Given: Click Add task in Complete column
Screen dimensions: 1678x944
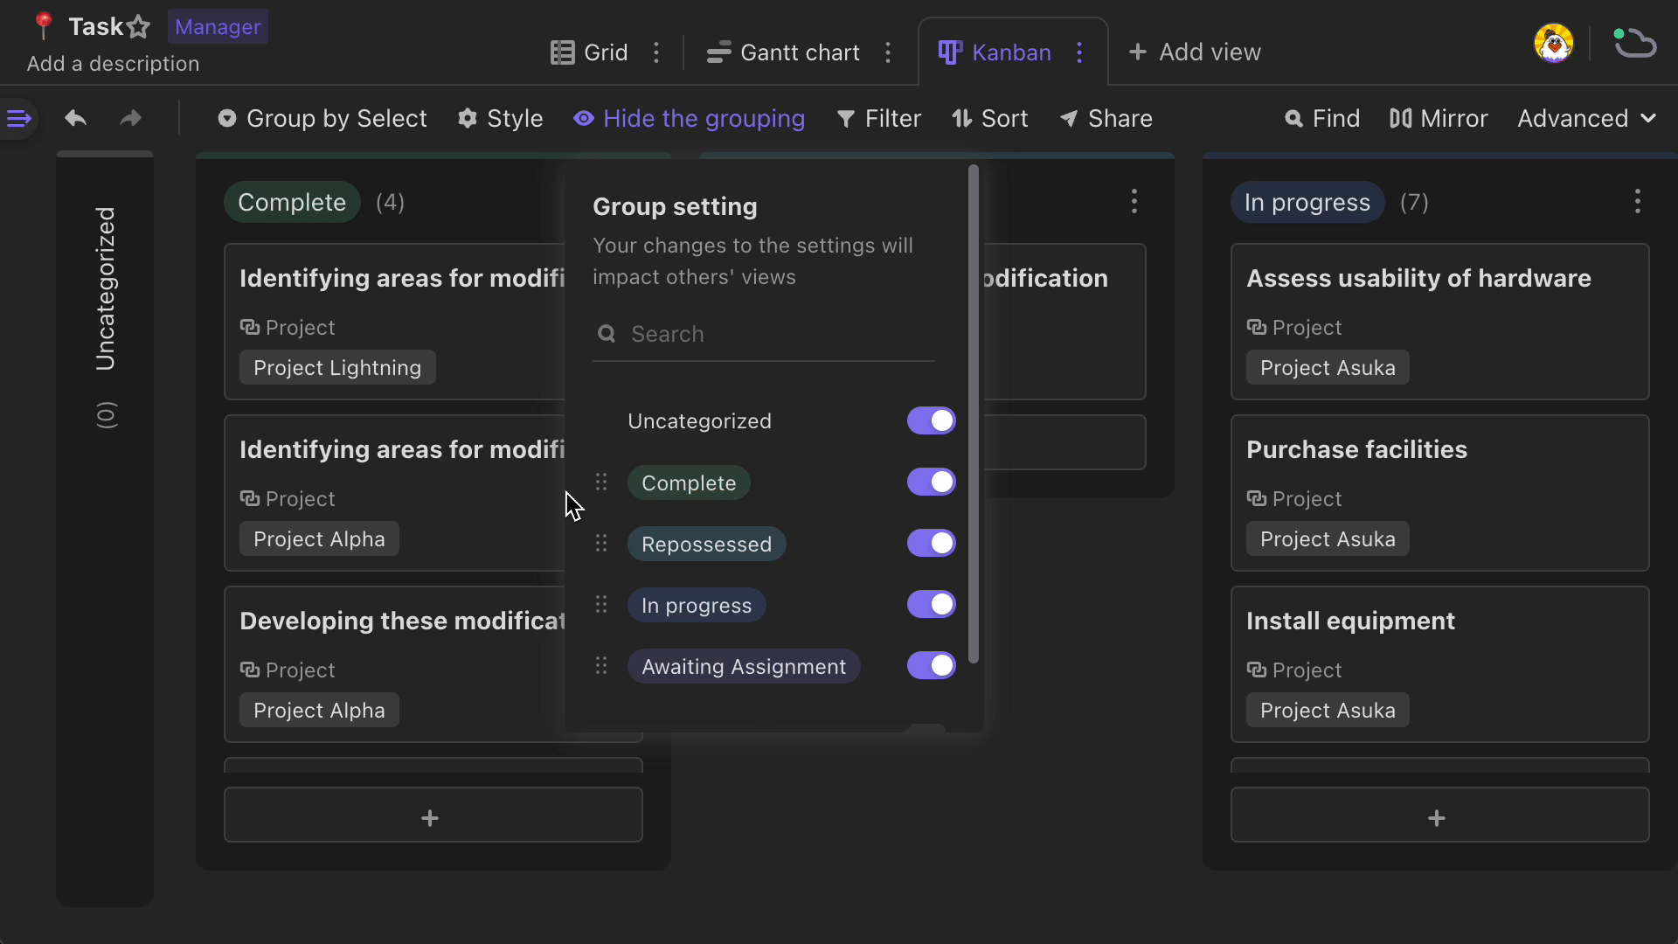Looking at the screenshot, I should tap(433, 818).
